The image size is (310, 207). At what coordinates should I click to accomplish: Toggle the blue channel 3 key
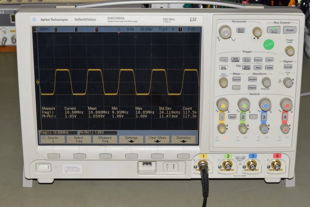(x=264, y=117)
